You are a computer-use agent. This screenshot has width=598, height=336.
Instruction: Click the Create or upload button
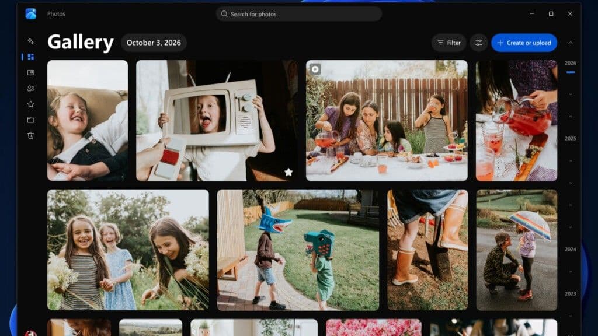click(524, 43)
